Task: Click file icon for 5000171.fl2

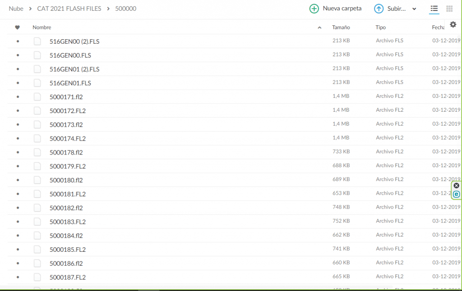Action: [x=37, y=97]
